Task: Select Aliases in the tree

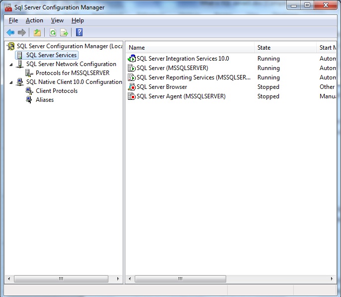Action: click(x=45, y=100)
